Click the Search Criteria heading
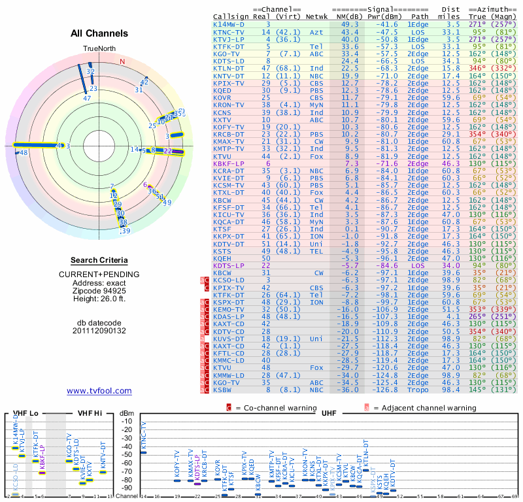 [x=99, y=260]
